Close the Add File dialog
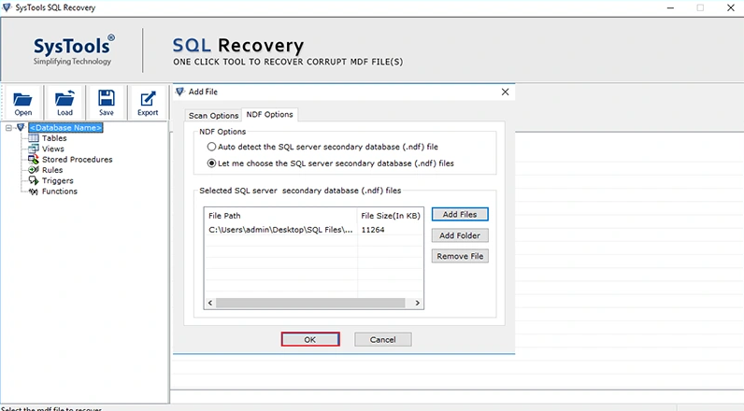 pyautogui.click(x=505, y=92)
